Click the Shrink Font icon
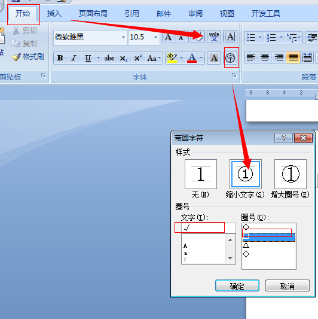The height and width of the screenshot is (319, 318). 181,37
